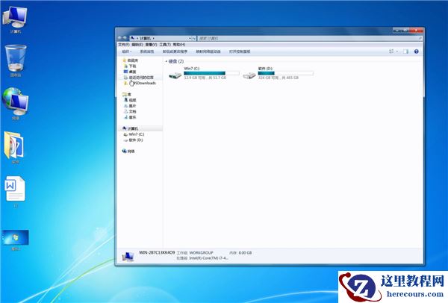Select 视频 library in the navigation pane
The width and height of the screenshot is (448, 303).
pyautogui.click(x=132, y=100)
